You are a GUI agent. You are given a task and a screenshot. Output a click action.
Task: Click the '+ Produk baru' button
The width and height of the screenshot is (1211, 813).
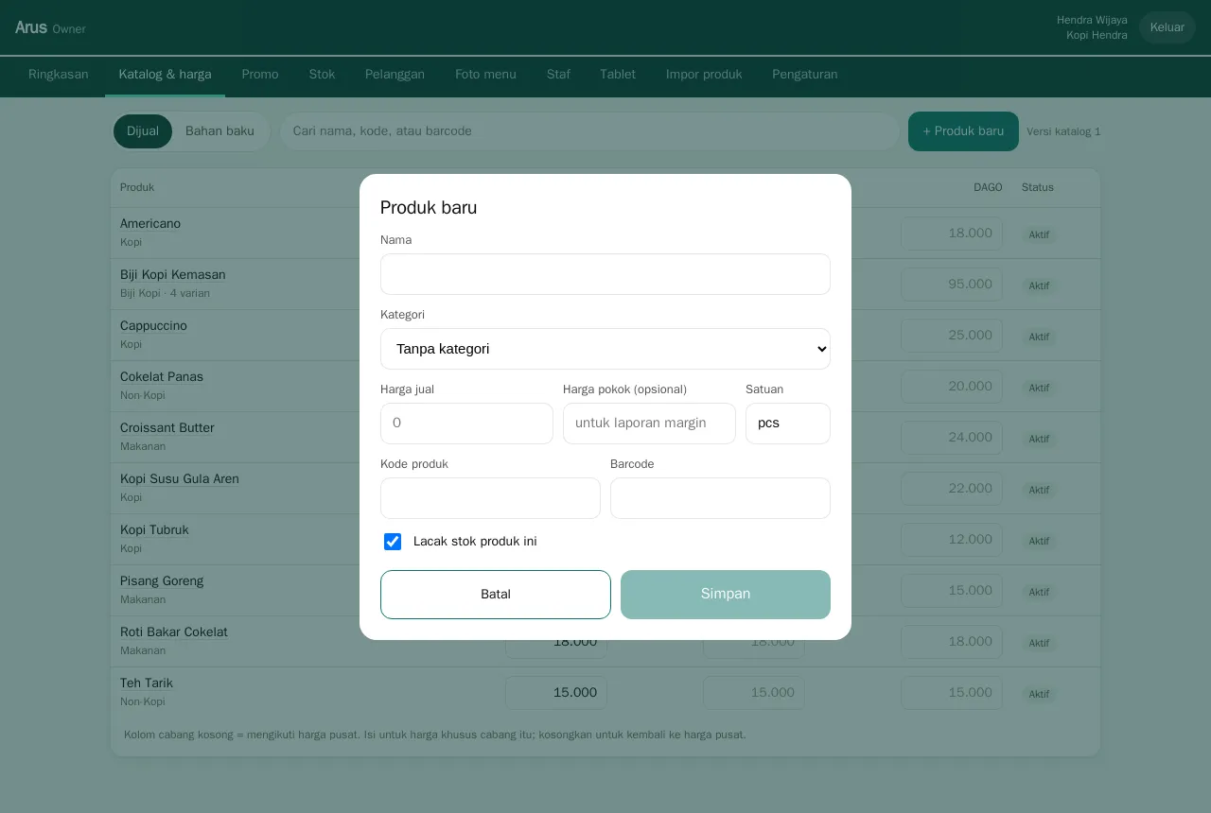(963, 131)
